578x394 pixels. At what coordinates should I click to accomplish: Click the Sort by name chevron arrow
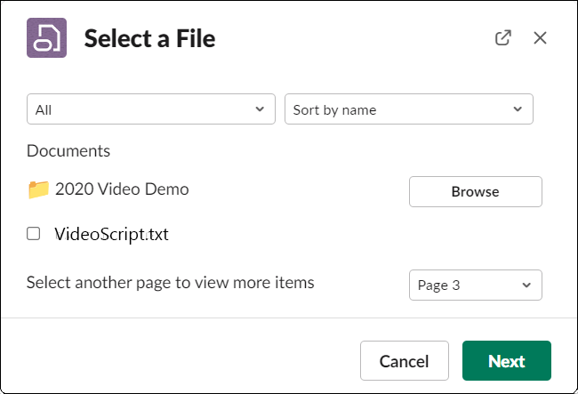coord(518,109)
